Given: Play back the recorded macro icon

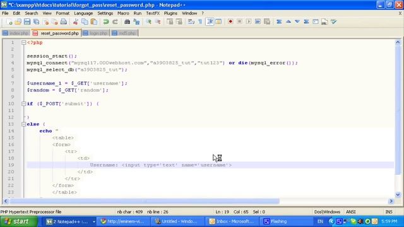Looking at the screenshot, I should click(x=249, y=22).
